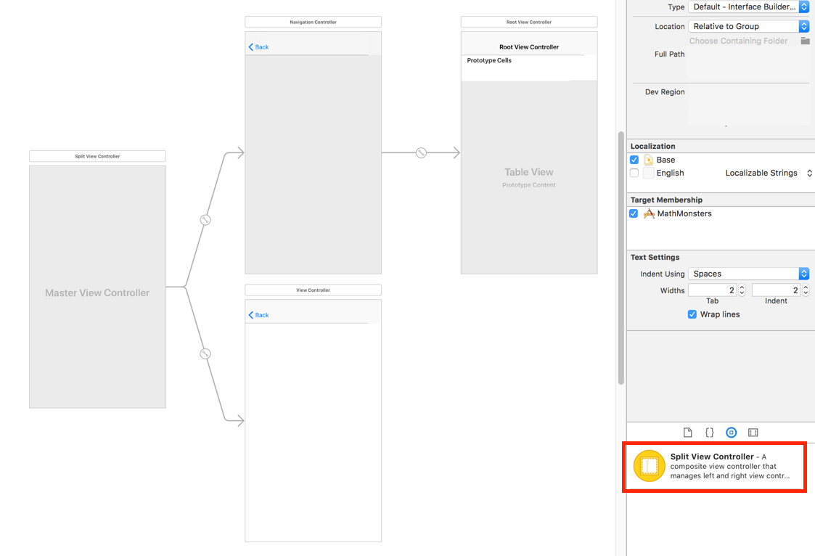Viewport: 815px width, 556px height.
Task: Select the Root View Controller scene title bar
Action: [528, 22]
